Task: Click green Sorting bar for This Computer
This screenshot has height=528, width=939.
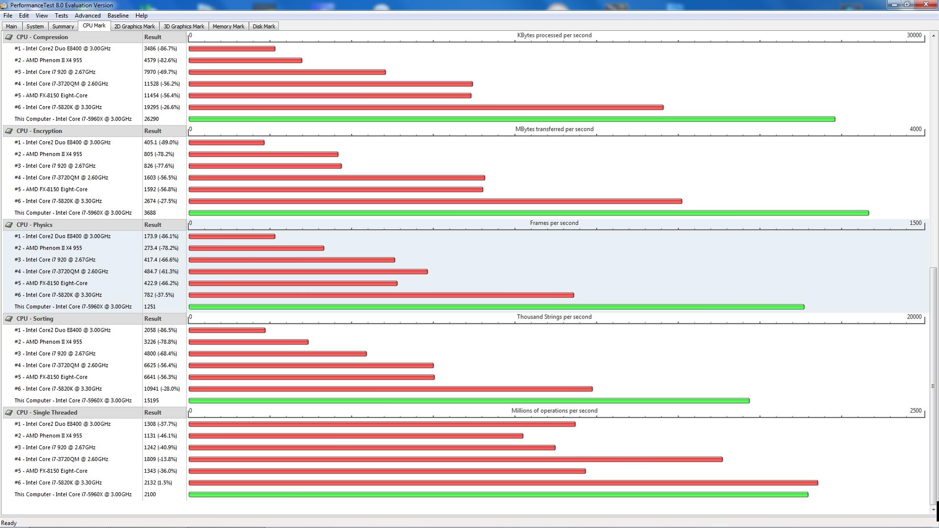Action: point(469,401)
